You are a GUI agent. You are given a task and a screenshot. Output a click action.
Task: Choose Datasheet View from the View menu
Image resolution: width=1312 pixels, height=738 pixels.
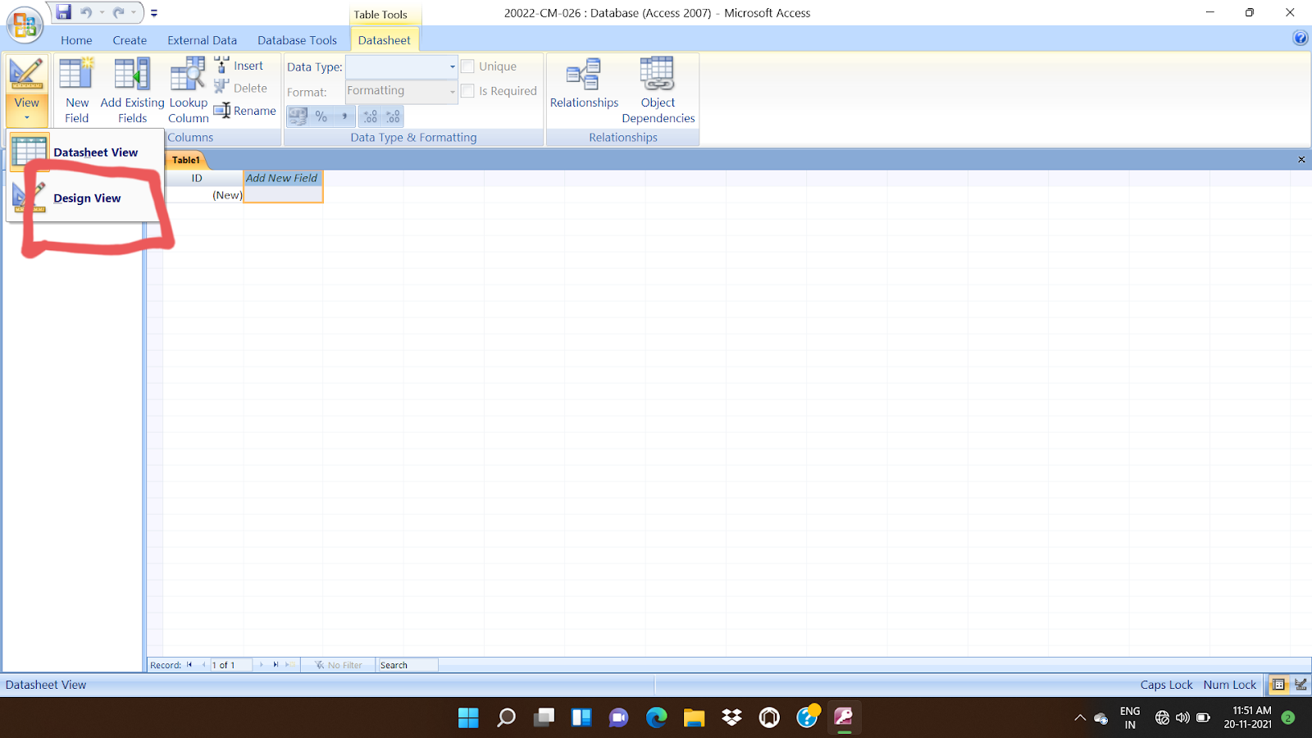pos(85,152)
